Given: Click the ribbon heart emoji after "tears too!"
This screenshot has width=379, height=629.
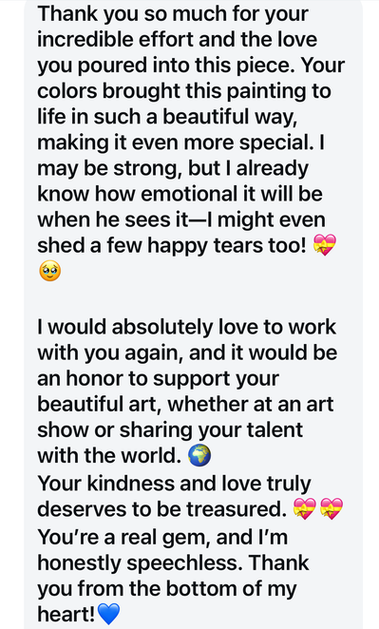Looking at the screenshot, I should point(325,245).
